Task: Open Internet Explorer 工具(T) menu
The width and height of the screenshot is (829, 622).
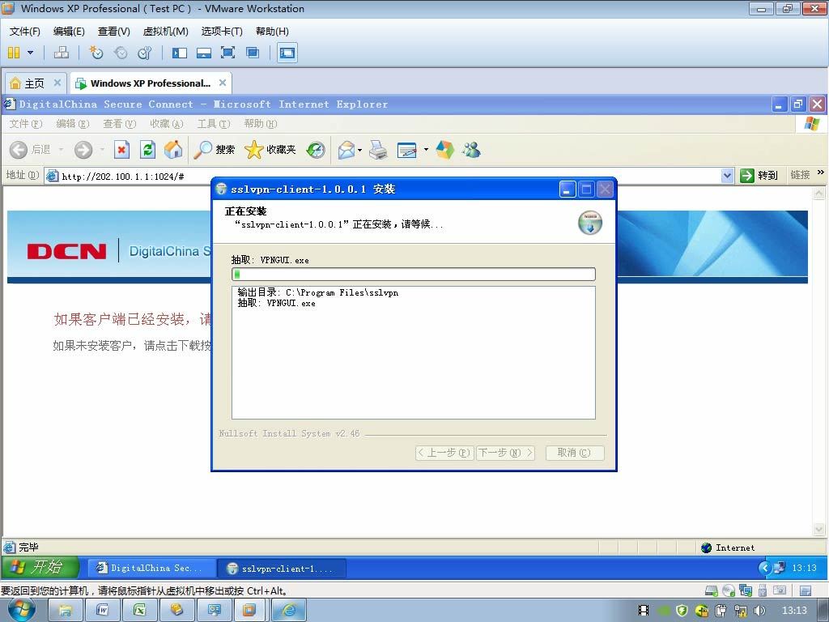Action: pos(214,124)
